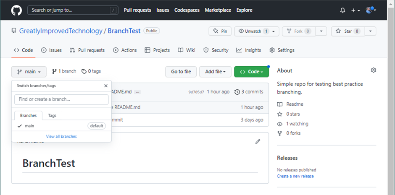Fork the repository with Fork button
395x195 pixels.
click(299, 31)
